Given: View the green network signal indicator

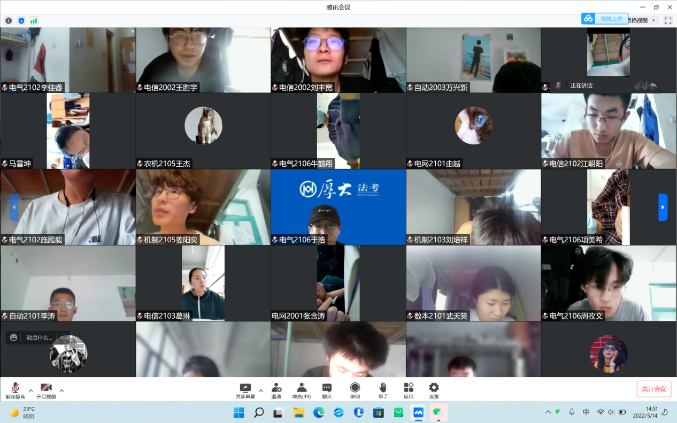Looking at the screenshot, I should click(x=34, y=21).
